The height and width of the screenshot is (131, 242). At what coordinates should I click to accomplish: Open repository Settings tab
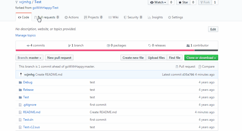tap(176, 17)
